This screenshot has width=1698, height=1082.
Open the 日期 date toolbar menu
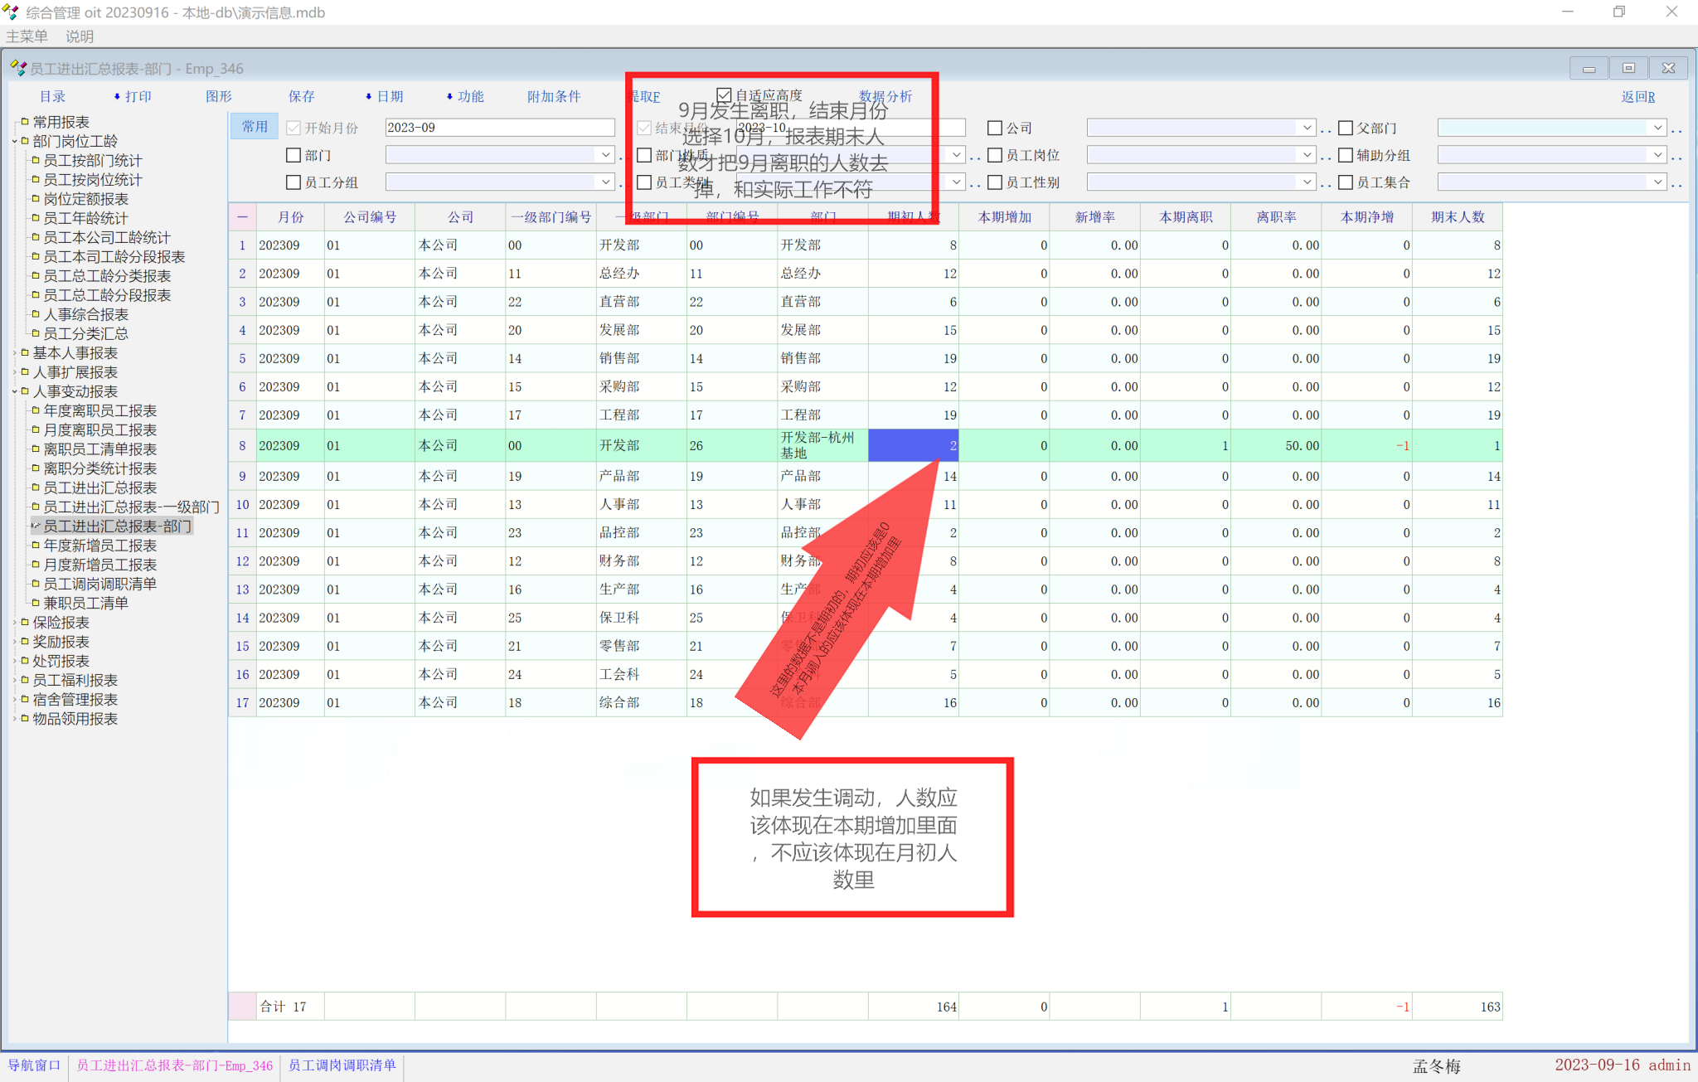385,96
